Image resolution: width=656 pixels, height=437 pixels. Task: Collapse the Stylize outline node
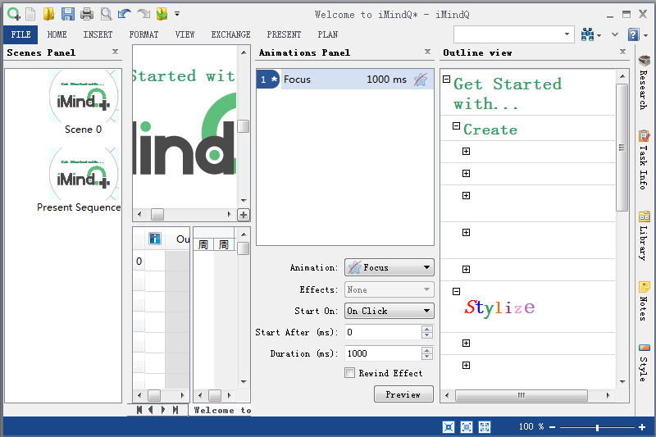(x=457, y=292)
